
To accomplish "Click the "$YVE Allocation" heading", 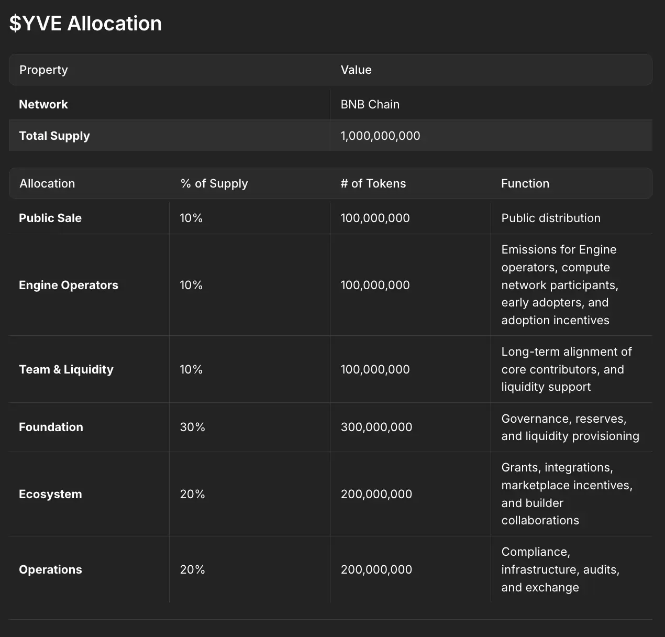I will coord(85,24).
